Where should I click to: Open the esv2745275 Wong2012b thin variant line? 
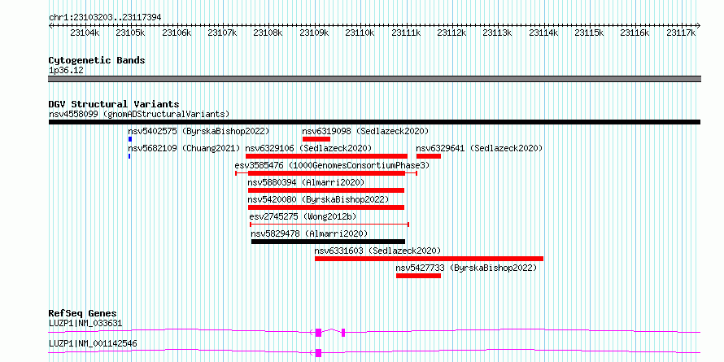click(x=329, y=225)
